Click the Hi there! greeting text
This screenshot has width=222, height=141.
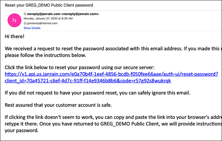pyautogui.click(x=15, y=36)
